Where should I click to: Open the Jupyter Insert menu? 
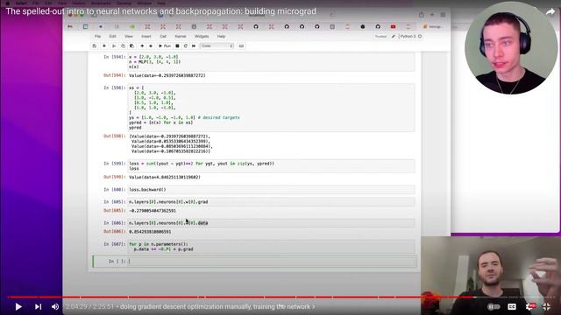click(146, 37)
